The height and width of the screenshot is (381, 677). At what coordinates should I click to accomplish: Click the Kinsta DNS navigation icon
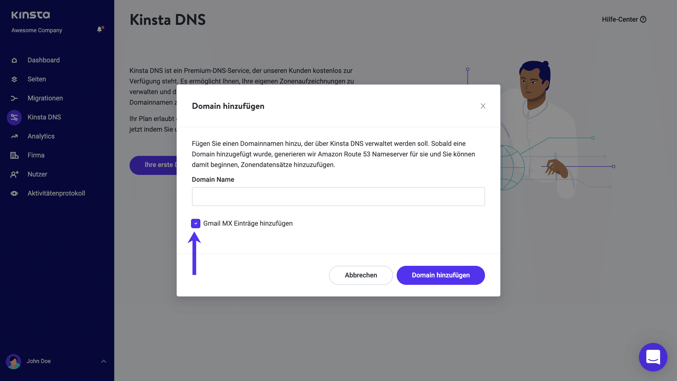(x=13, y=117)
